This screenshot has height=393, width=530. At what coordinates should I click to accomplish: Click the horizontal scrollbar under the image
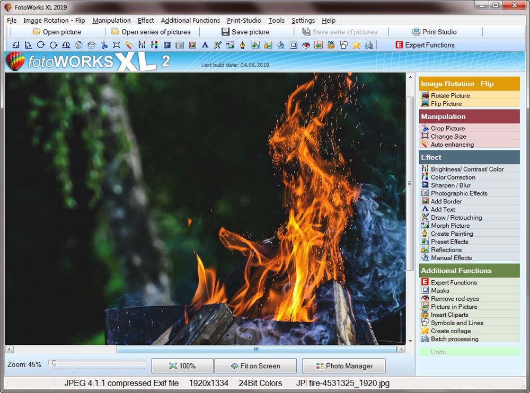pyautogui.click(x=256, y=350)
